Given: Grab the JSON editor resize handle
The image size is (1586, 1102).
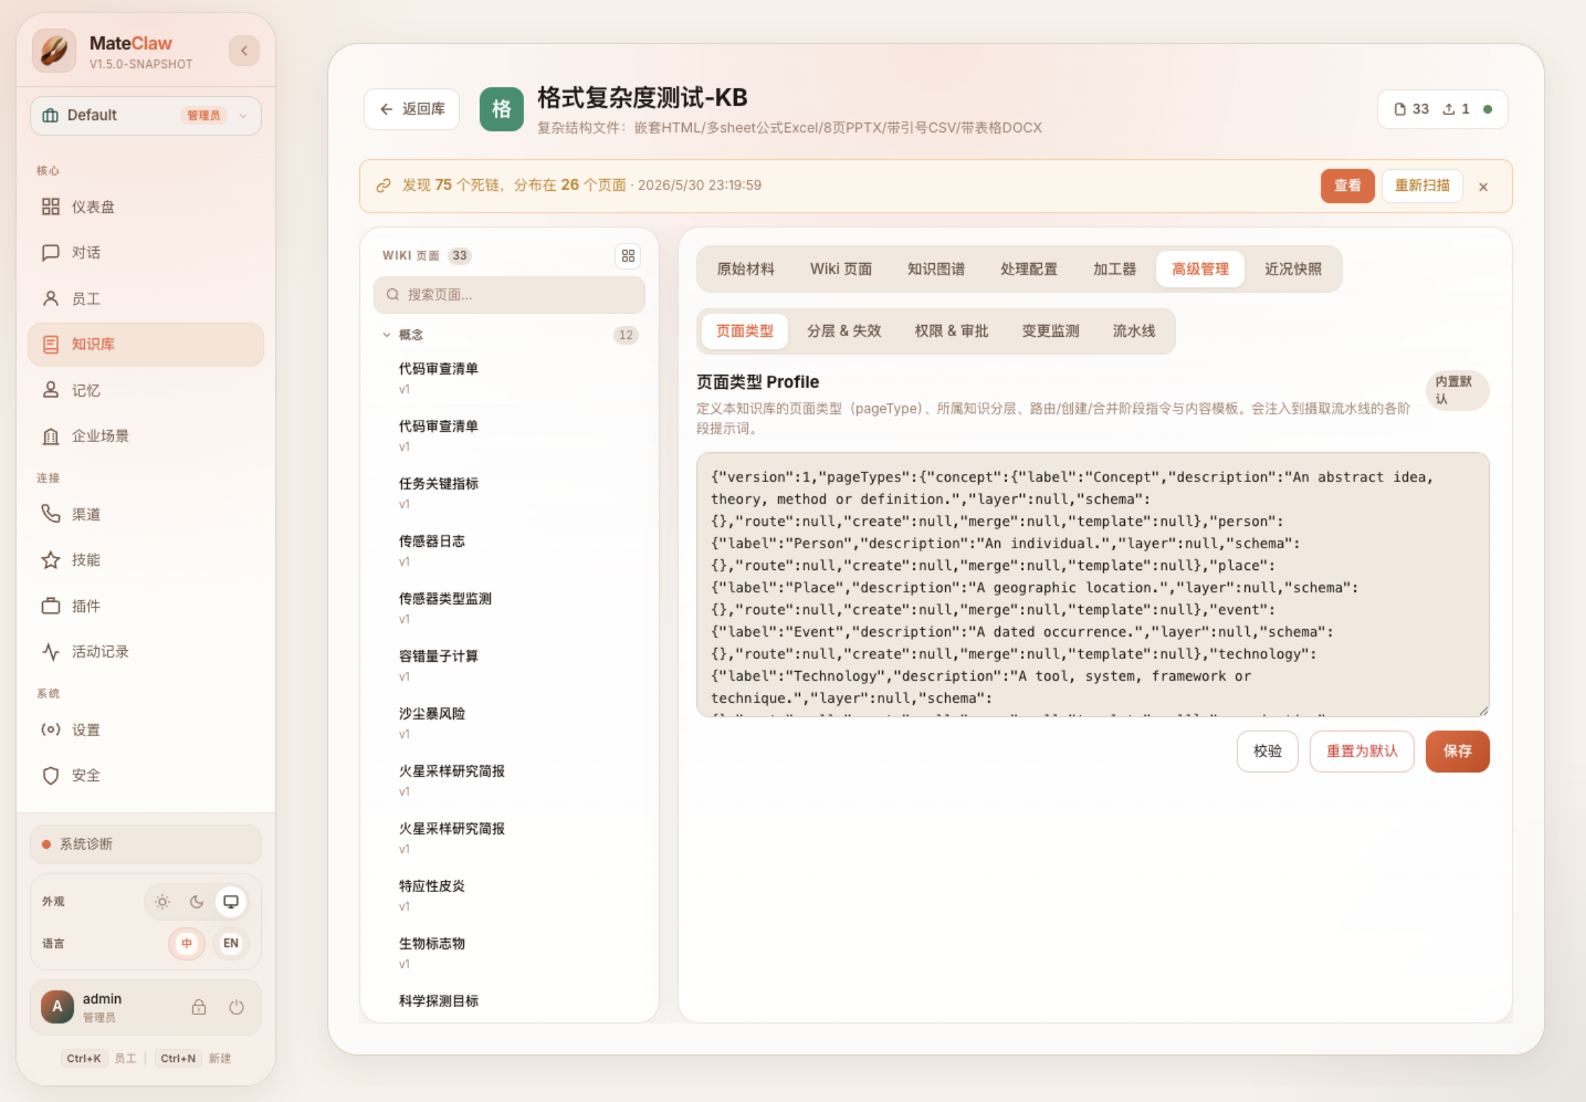Looking at the screenshot, I should coord(1484,710).
